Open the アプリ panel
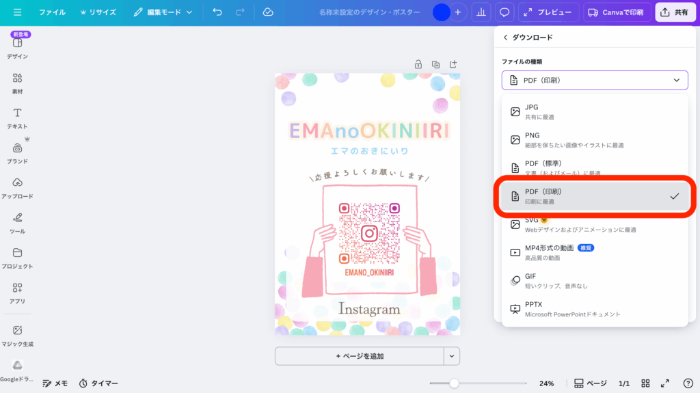This screenshot has height=393, width=700. click(x=17, y=293)
